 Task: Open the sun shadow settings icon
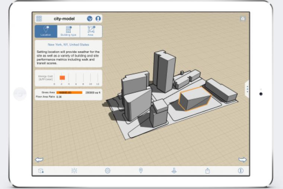pyautogui.click(x=74, y=171)
